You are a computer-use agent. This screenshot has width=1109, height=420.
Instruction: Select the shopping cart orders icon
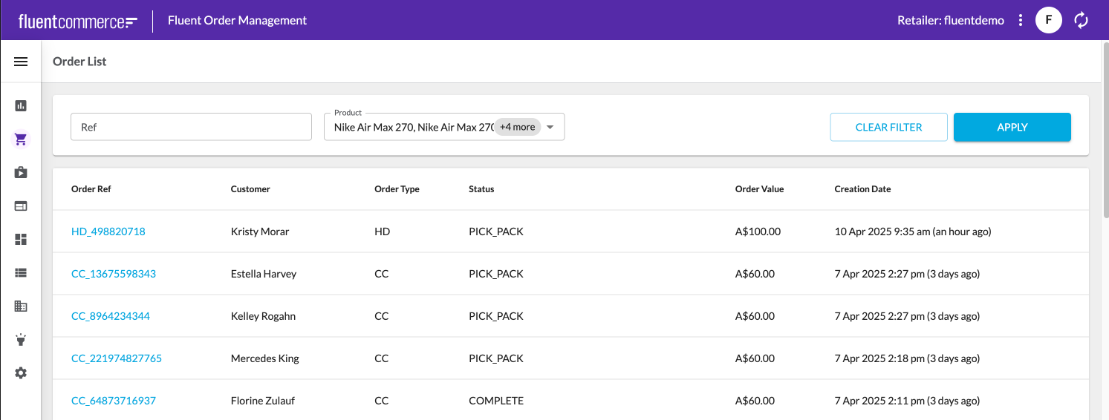click(21, 139)
